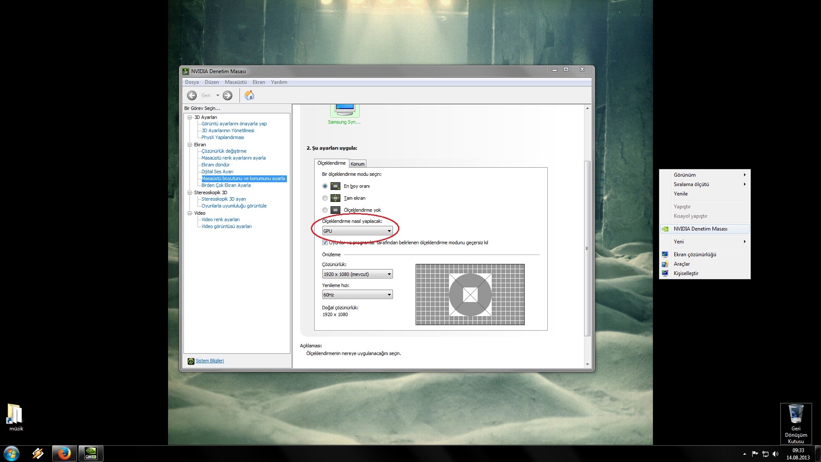
Task: Choose Yenile in the context menu
Action: 705,194
